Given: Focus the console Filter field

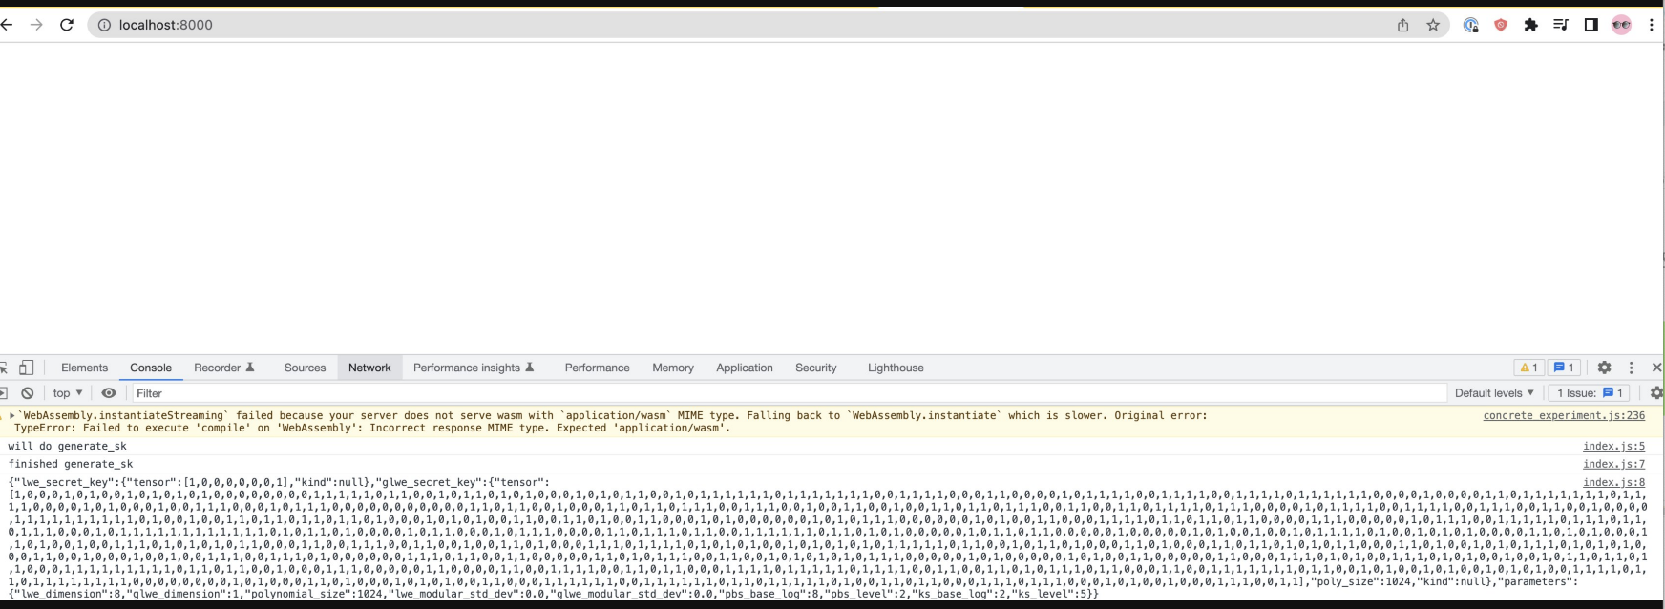Looking at the screenshot, I should tap(789, 393).
